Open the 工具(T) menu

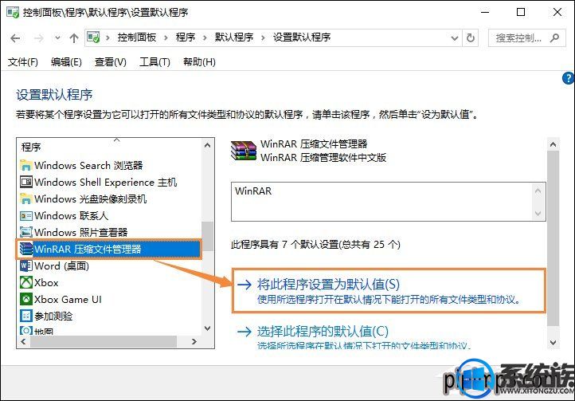tap(155, 62)
